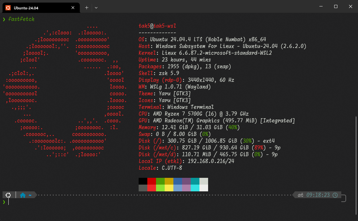The width and height of the screenshot is (358, 221).
Task: Click the GPU line AMD Radeon(TM) Graphics
Action: click(x=217, y=120)
